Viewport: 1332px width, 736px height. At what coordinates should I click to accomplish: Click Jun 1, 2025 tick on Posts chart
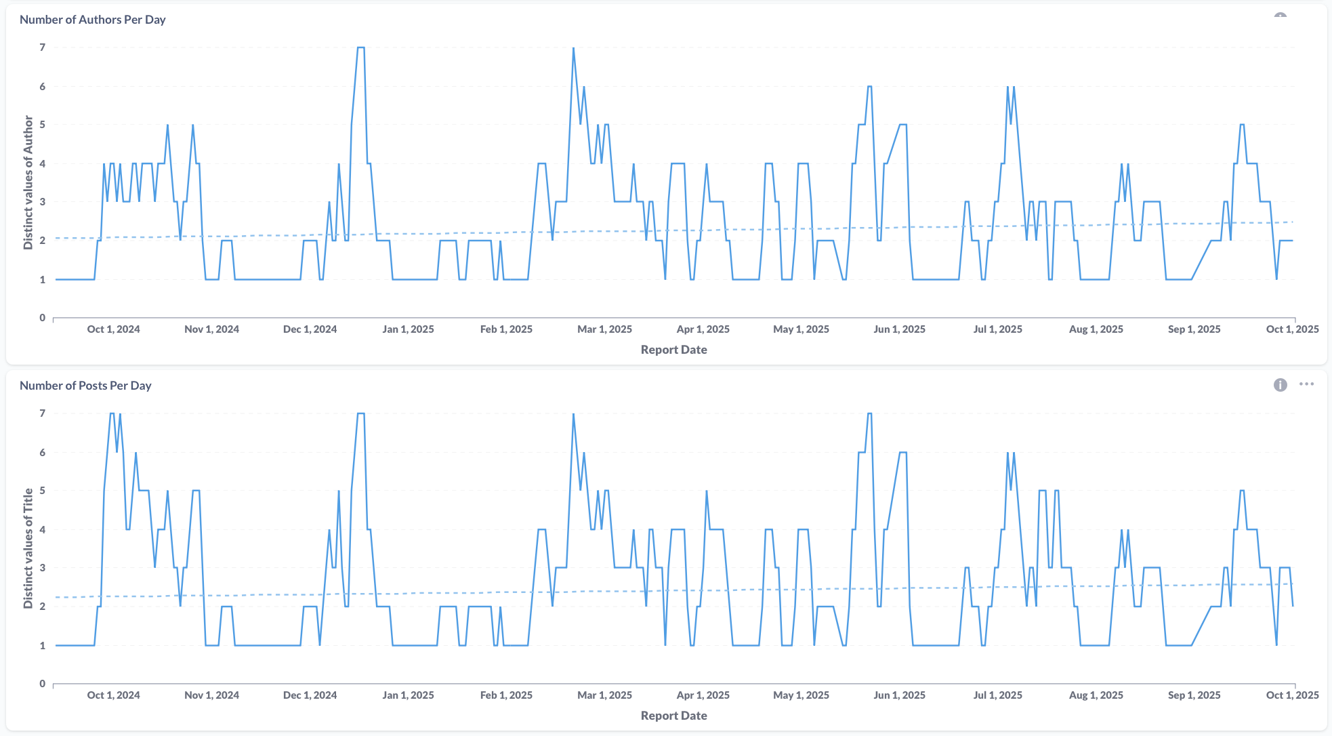899,695
